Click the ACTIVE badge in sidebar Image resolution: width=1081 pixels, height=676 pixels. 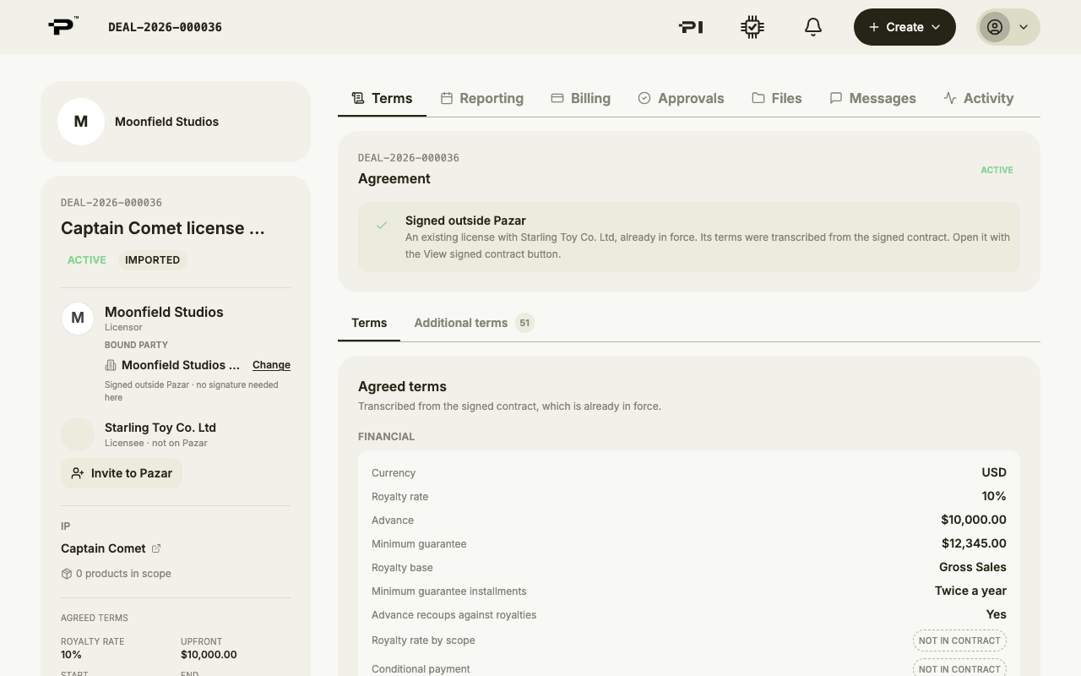coord(87,260)
